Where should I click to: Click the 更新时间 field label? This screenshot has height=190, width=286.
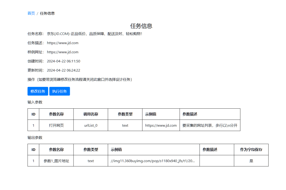[35, 70]
